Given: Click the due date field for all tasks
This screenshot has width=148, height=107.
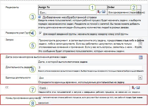Looking at the screenshot, I should tap(88, 57).
